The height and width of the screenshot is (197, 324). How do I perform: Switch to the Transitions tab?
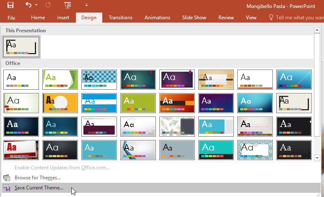[x=120, y=18]
